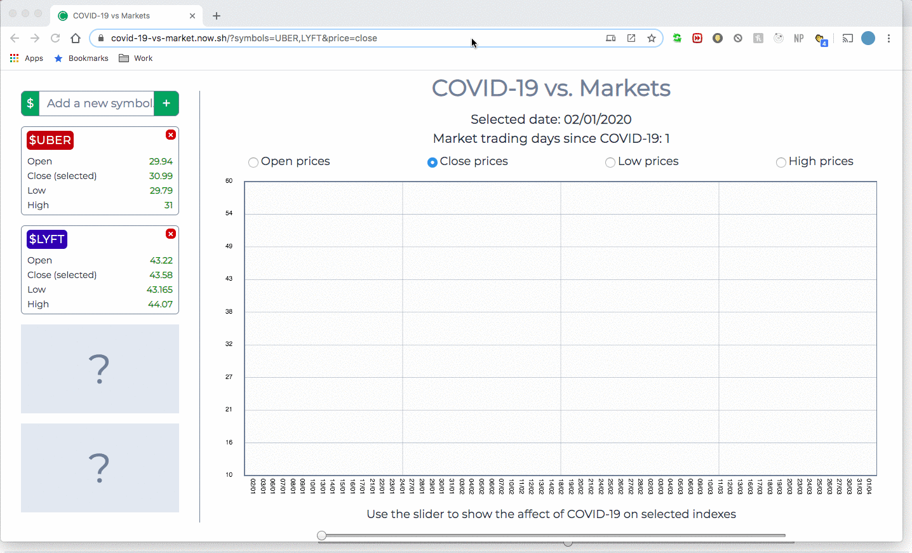Click the green plus to add a symbol

point(166,103)
